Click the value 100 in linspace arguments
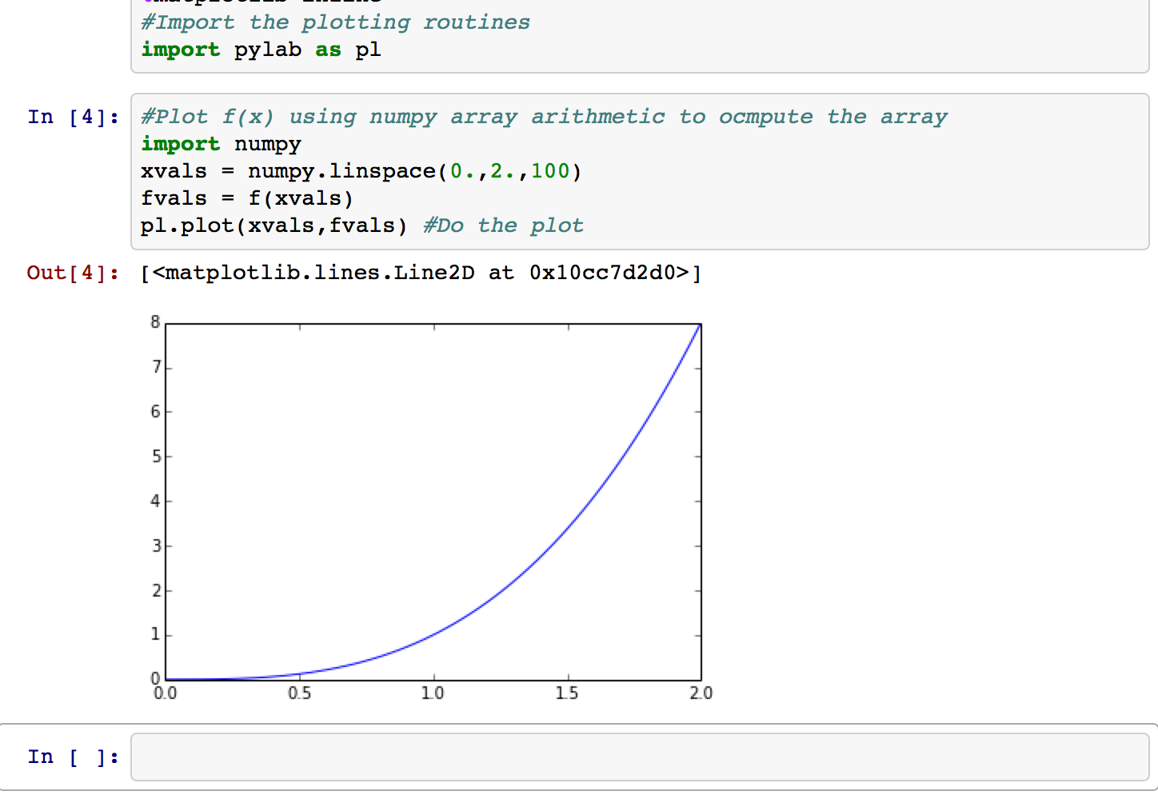Image resolution: width=1158 pixels, height=803 pixels. point(550,171)
